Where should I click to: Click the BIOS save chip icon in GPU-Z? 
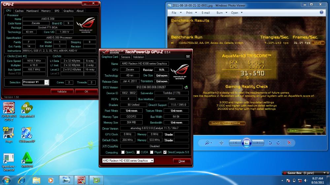pyautogui.click(x=186, y=87)
